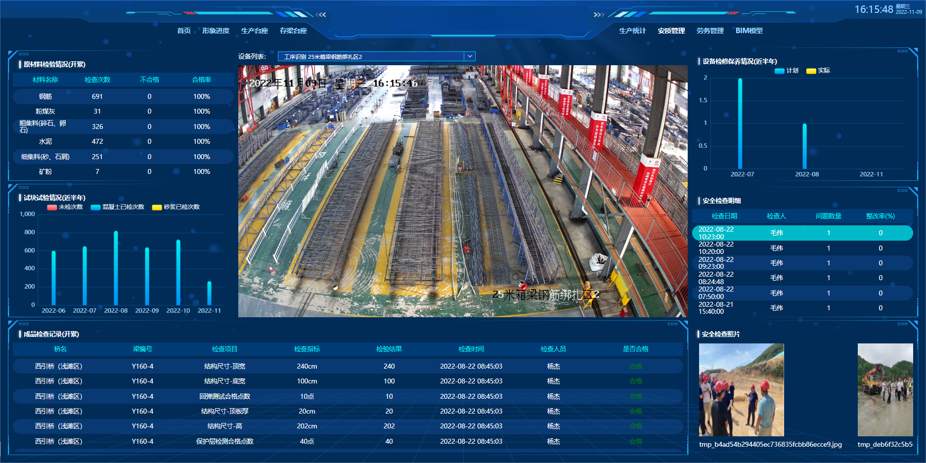Open first safety inspection photo thumbnail
Image resolution: width=926 pixels, height=463 pixels.
tap(741, 390)
